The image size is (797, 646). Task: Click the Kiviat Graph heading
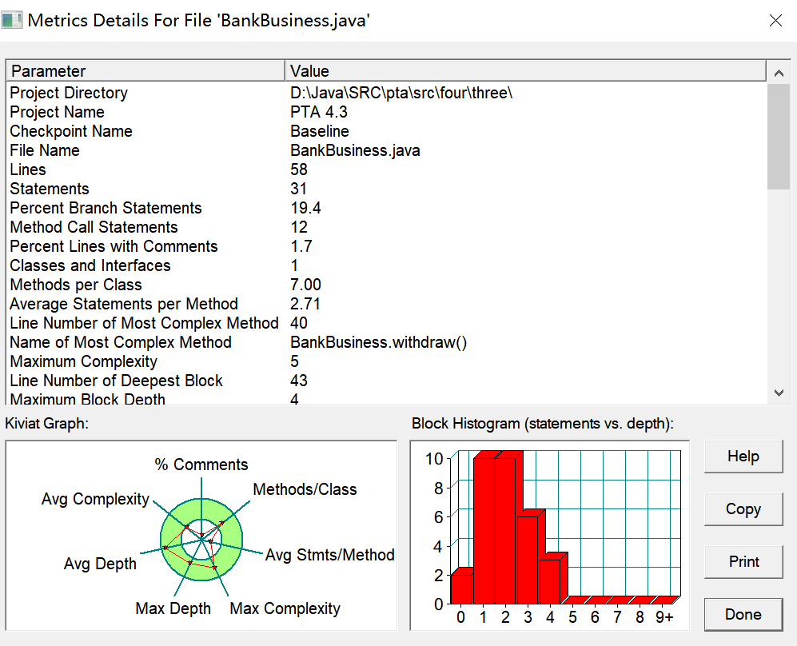(x=46, y=424)
